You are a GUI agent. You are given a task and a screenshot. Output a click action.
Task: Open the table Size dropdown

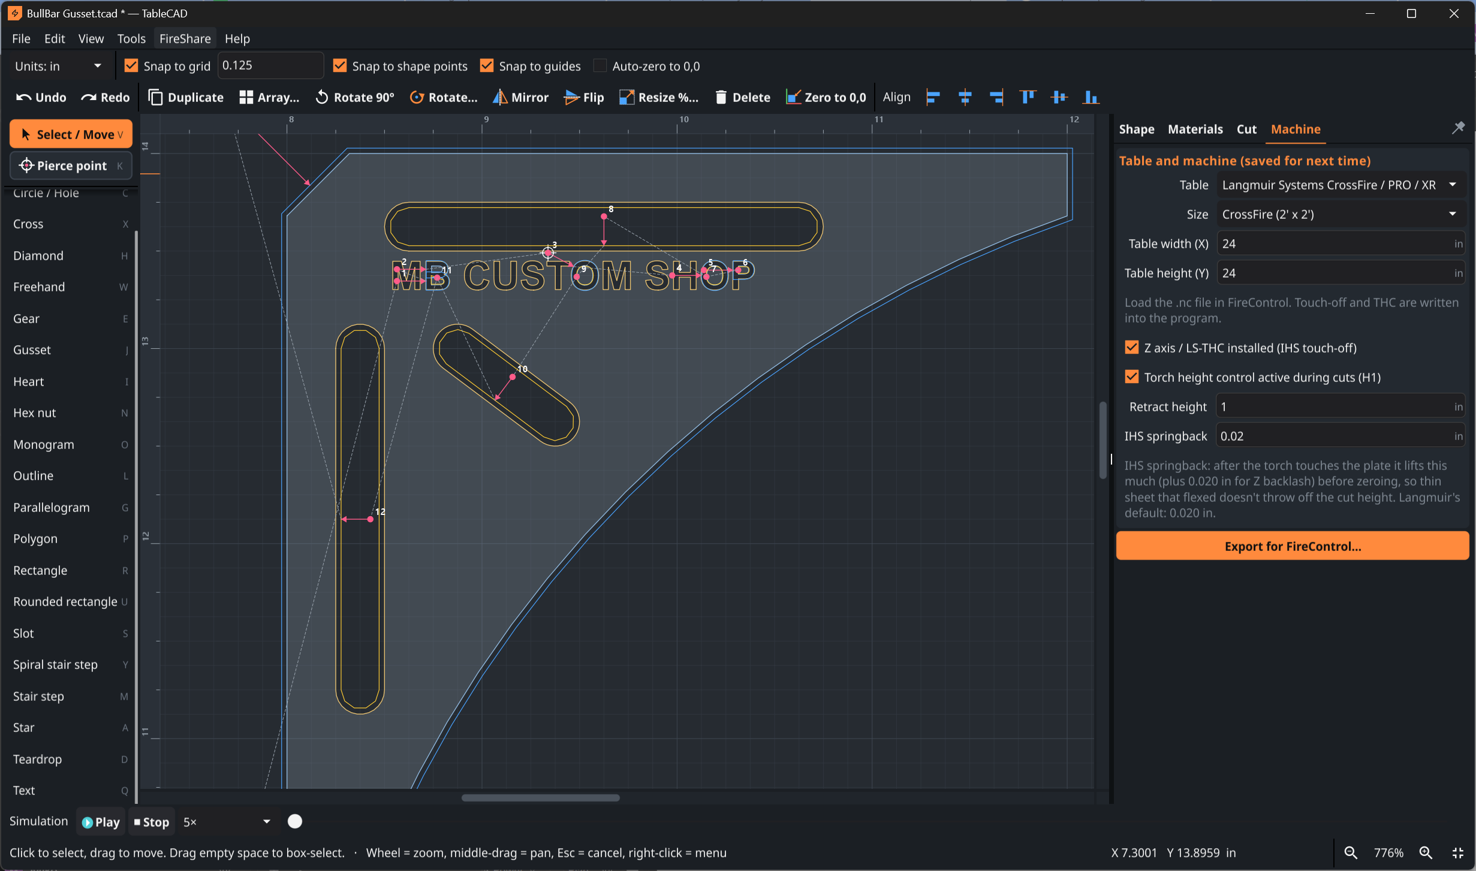pos(1341,214)
